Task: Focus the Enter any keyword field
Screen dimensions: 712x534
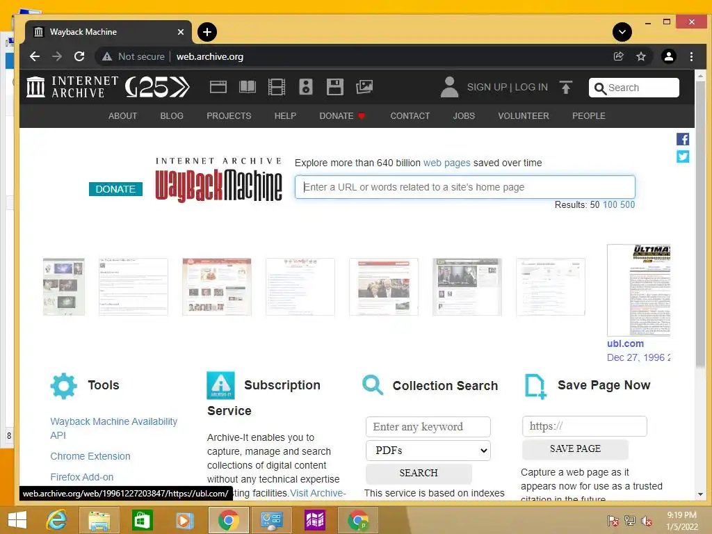Action: coord(428,427)
